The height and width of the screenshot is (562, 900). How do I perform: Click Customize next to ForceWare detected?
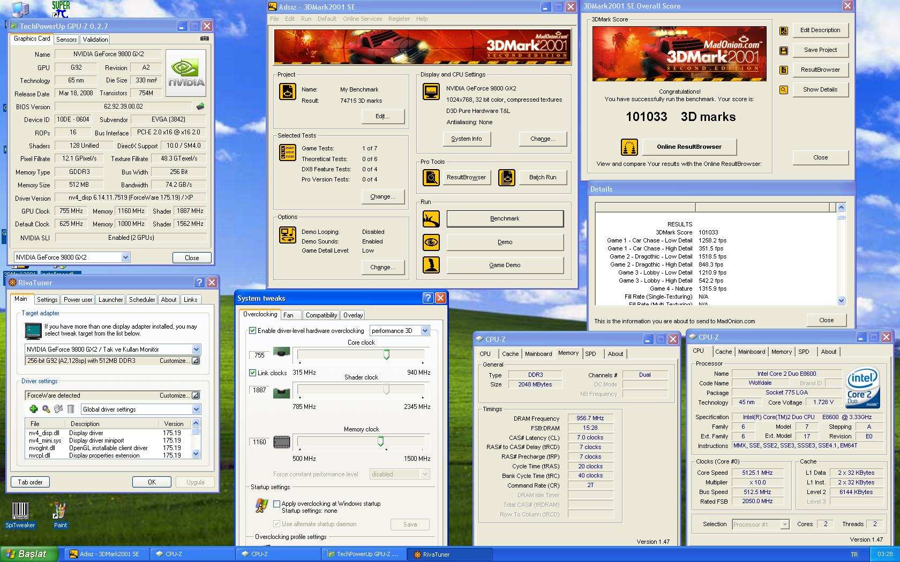pos(179,396)
